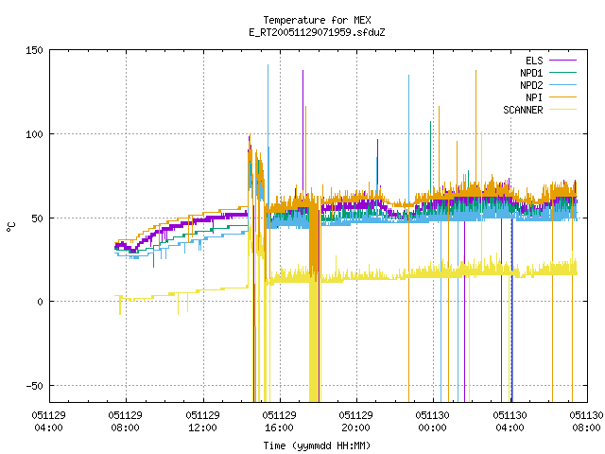
Task: Click the SCANNER legend label
Action: click(523, 110)
